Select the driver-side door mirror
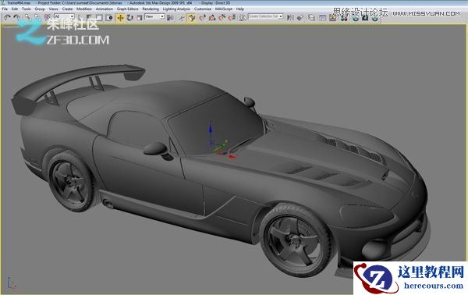 (156, 149)
